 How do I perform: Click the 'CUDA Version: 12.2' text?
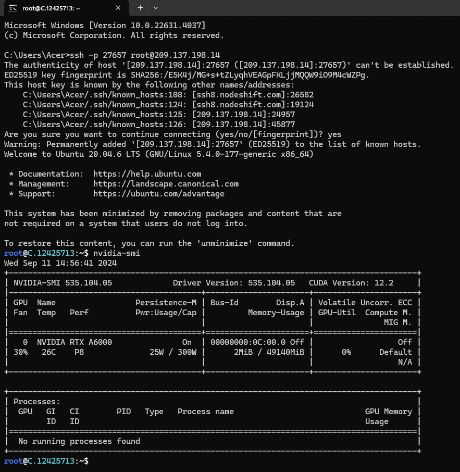(351, 283)
